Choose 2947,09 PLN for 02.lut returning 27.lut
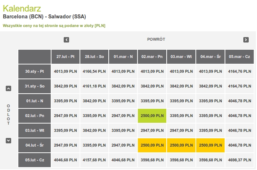The width and height of the screenshot is (257, 170). pyautogui.click(x=66, y=116)
